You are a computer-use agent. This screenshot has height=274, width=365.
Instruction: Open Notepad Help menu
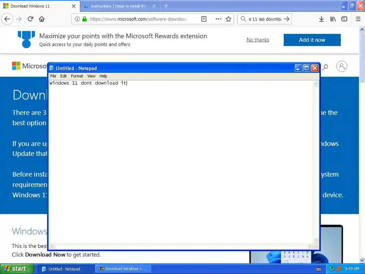[103, 76]
